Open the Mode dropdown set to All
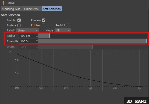 click(63, 30)
